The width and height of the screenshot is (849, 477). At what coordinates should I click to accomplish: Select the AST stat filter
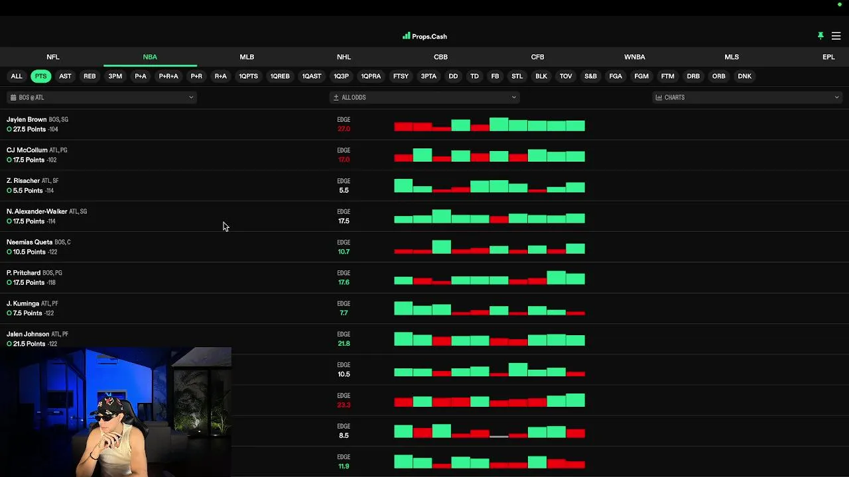pyautogui.click(x=65, y=76)
